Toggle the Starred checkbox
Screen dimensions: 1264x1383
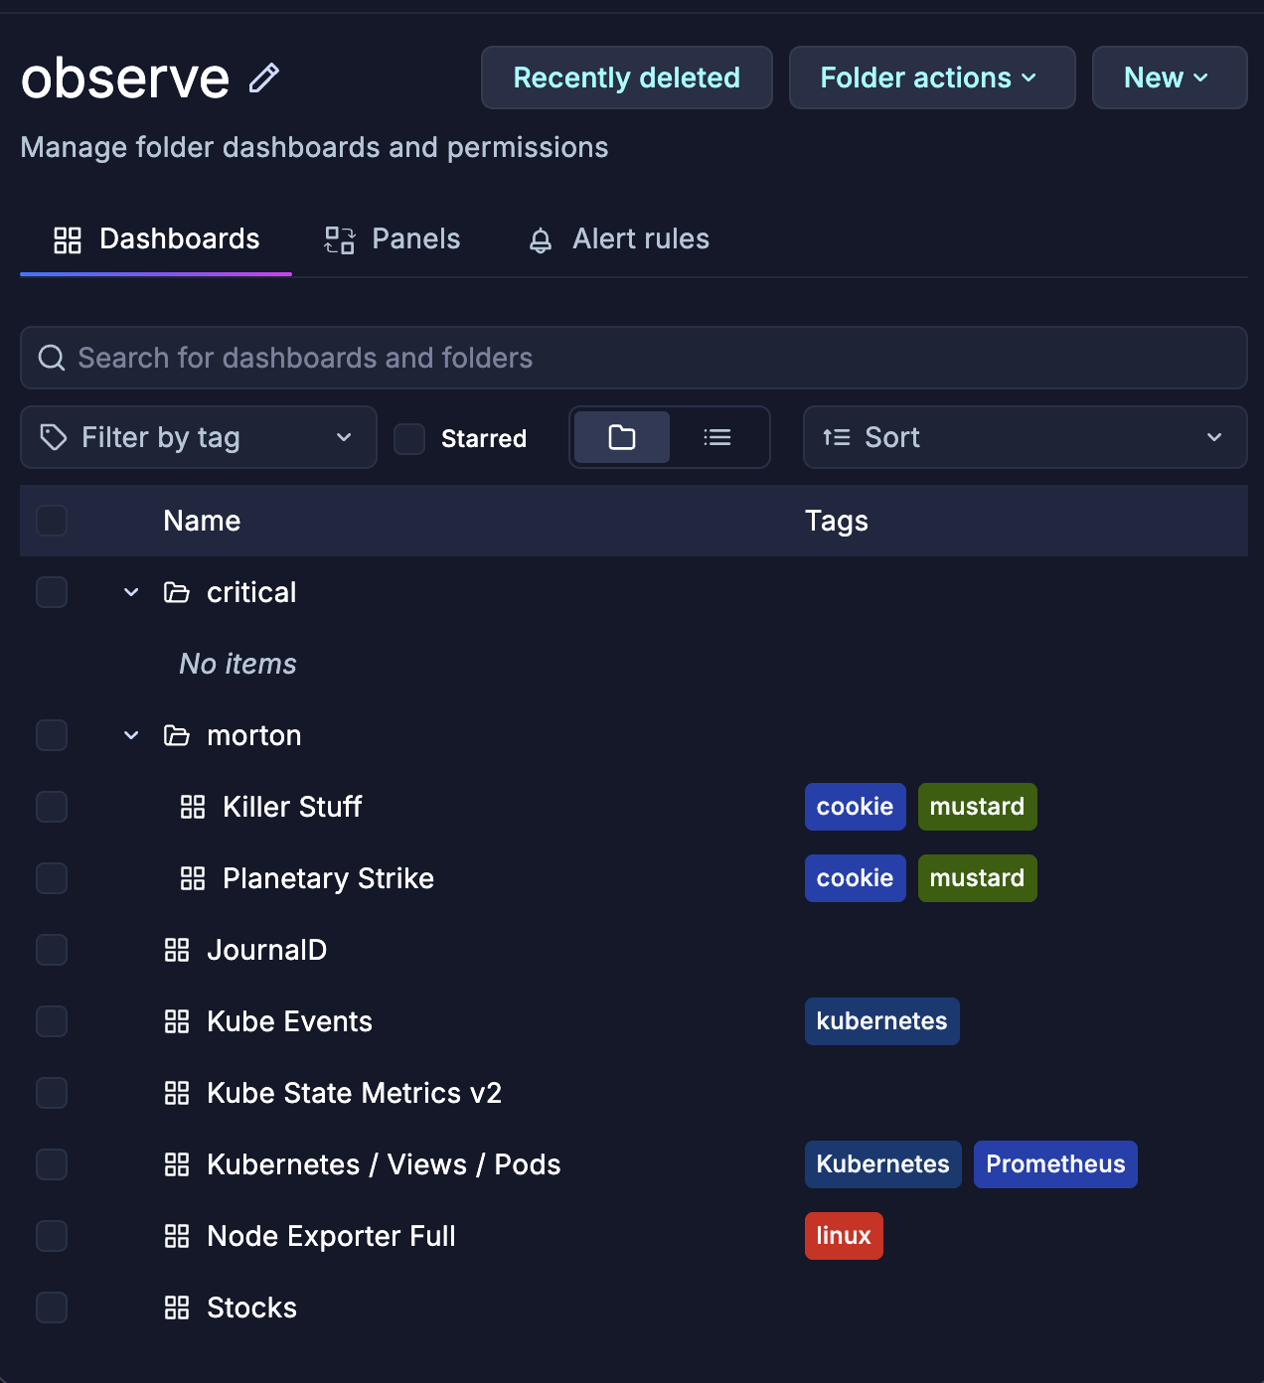coord(409,438)
